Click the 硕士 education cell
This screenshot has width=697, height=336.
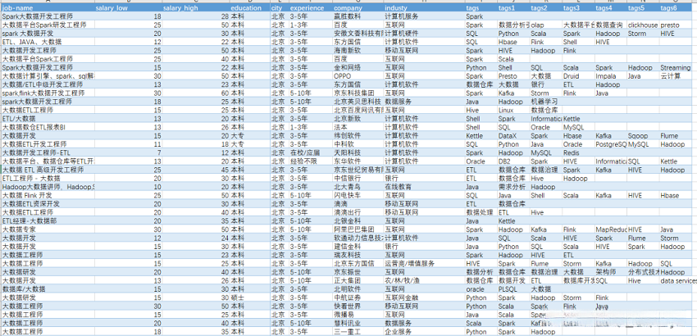[x=249, y=297]
